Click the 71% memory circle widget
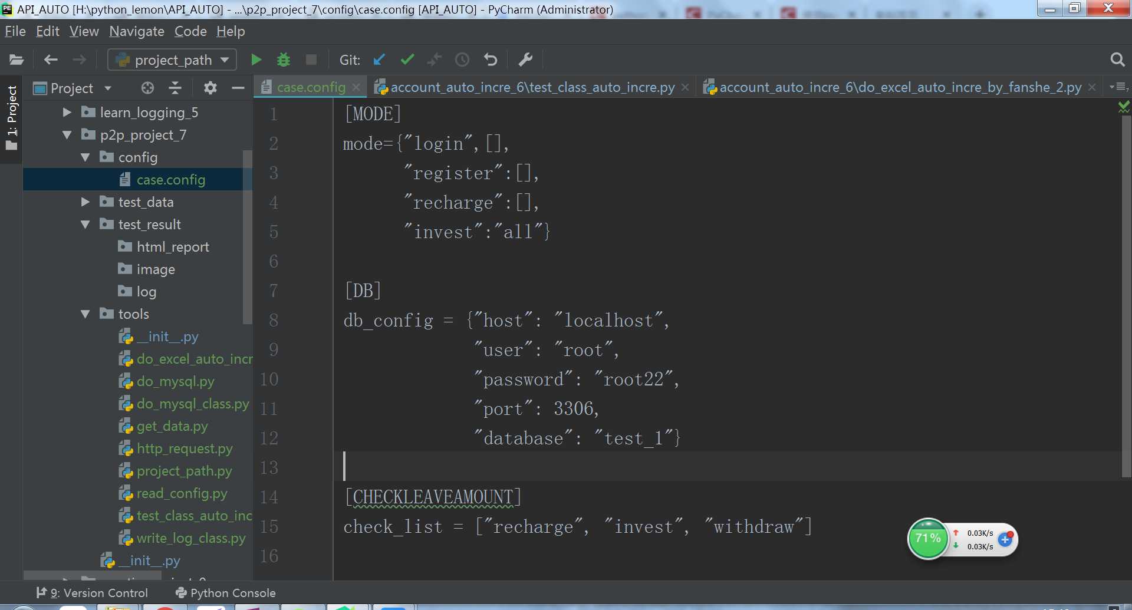Image resolution: width=1132 pixels, height=610 pixels. tap(928, 539)
